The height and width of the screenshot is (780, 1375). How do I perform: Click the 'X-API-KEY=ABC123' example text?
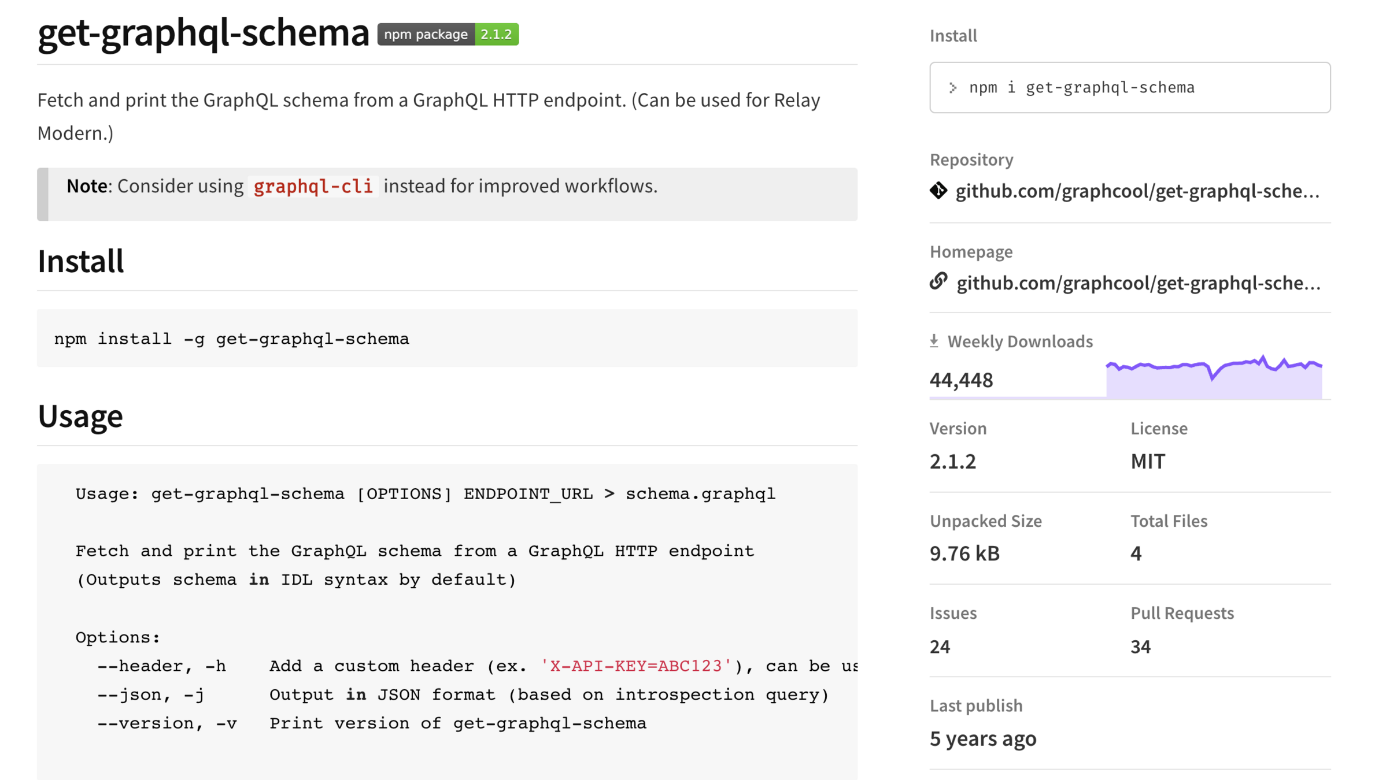pos(635,666)
